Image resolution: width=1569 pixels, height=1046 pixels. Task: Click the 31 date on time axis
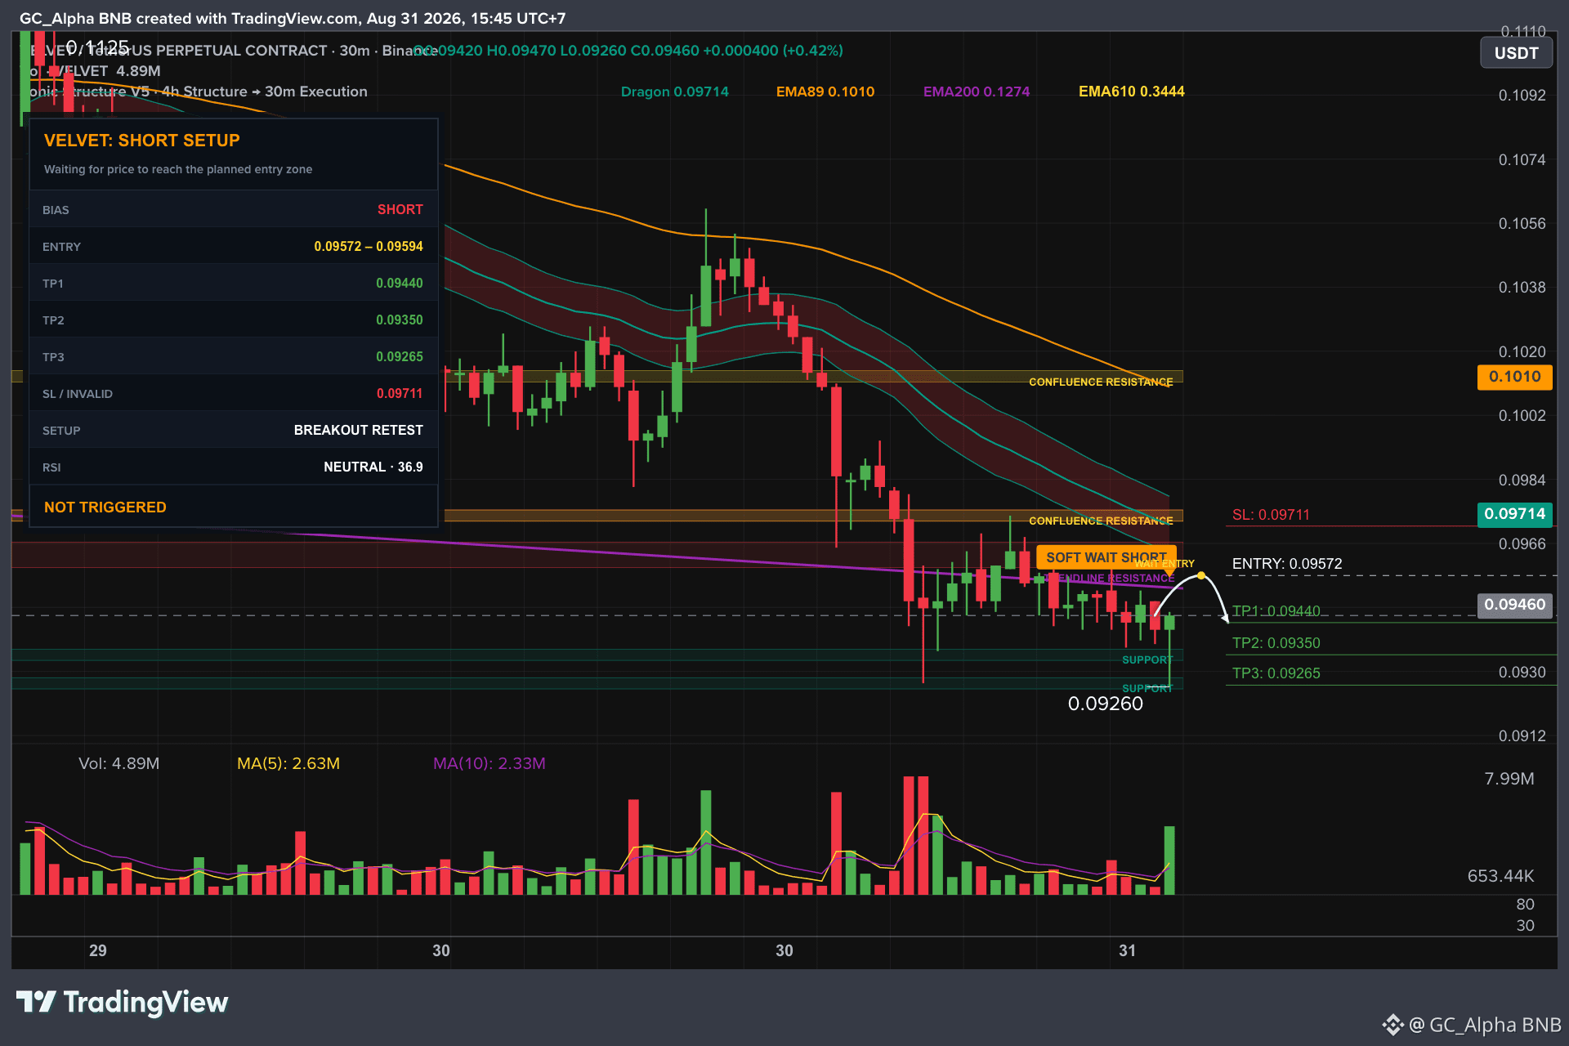coord(1127,950)
